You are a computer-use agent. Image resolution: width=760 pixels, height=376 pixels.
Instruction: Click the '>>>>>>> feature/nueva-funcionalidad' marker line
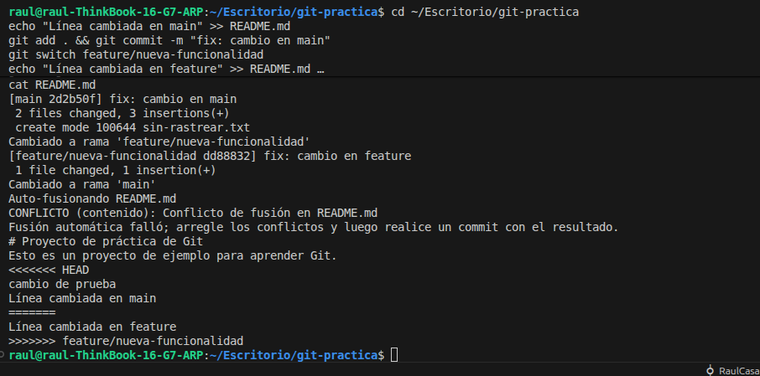pos(126,341)
